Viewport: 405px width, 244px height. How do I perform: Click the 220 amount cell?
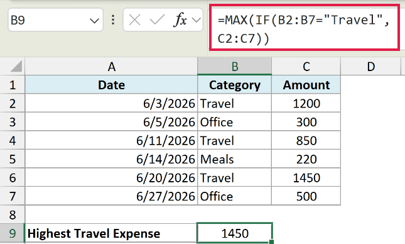306,159
